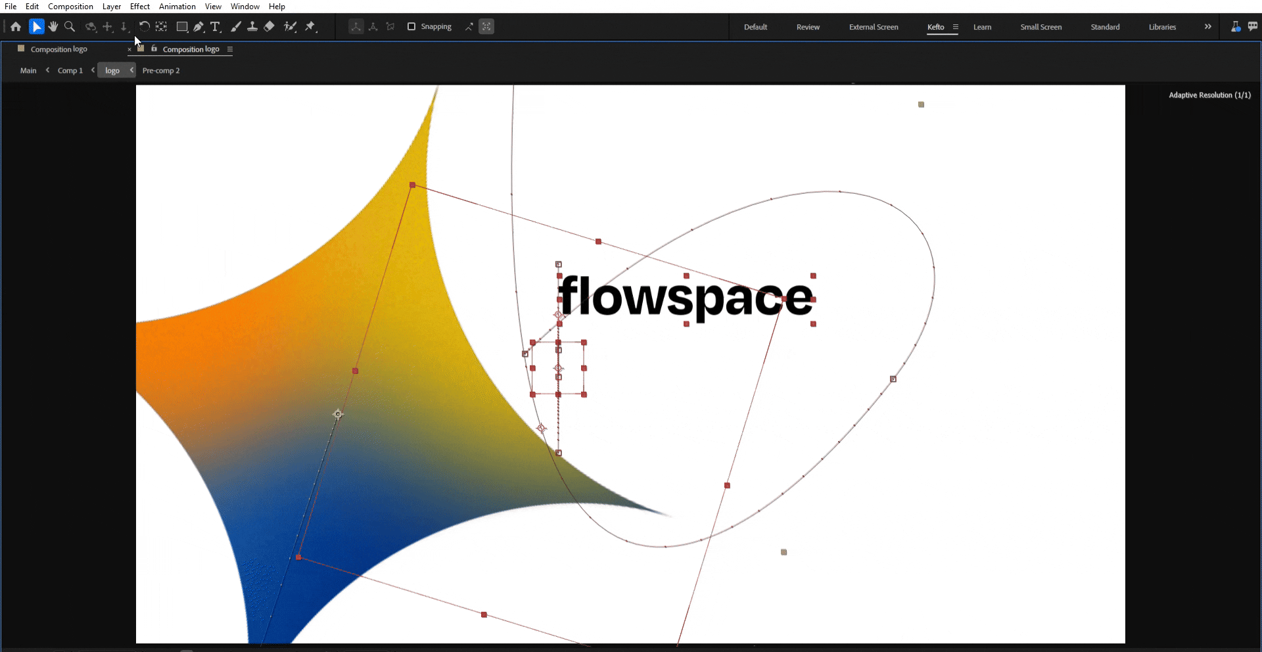Select the Pan camera tool
The image size is (1262, 652).
pos(108,27)
